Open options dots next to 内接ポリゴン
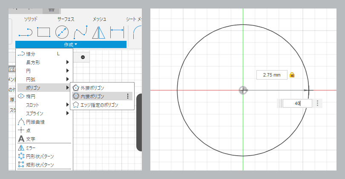 [x=128, y=96]
